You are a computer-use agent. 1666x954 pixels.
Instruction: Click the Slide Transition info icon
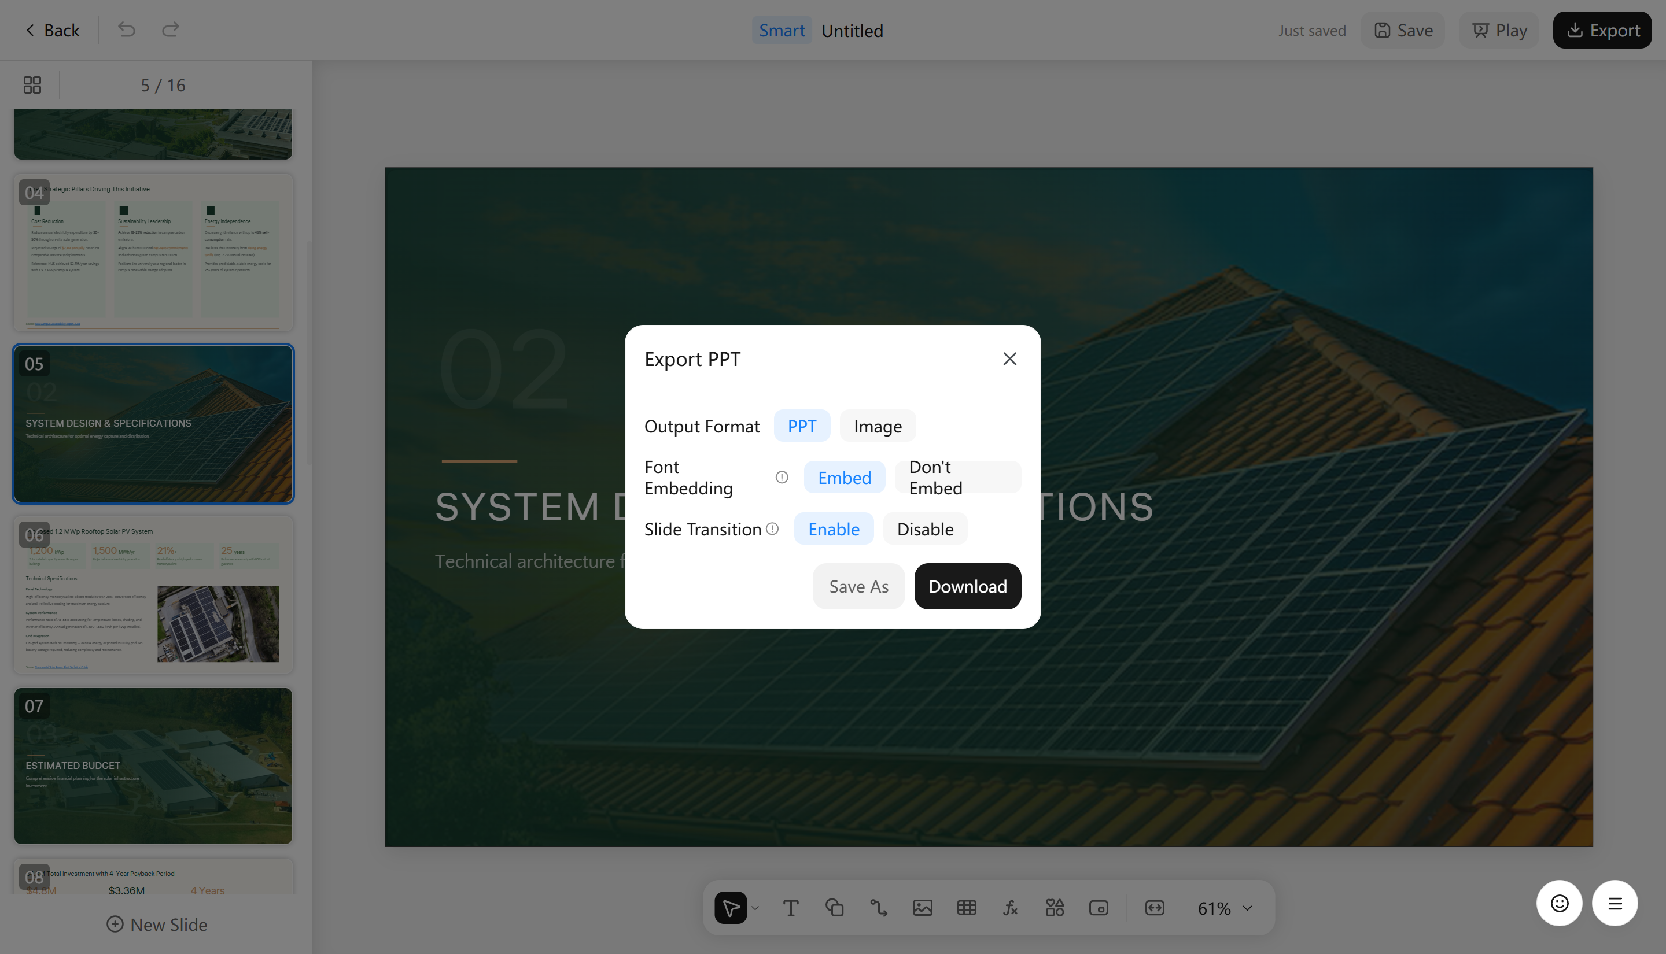point(772,529)
